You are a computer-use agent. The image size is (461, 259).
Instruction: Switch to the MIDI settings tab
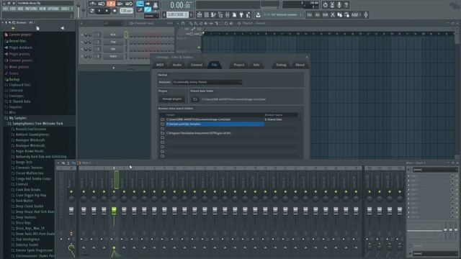(160, 65)
